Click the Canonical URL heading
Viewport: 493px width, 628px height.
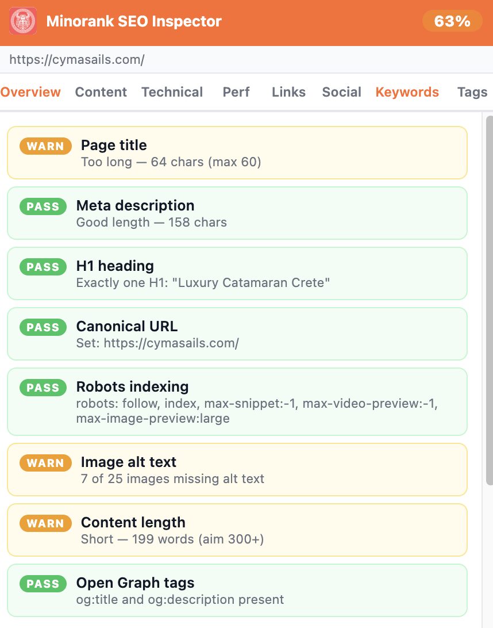click(x=127, y=327)
